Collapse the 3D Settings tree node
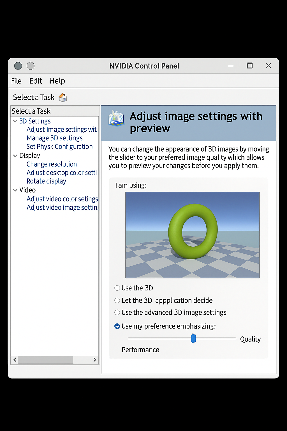 (x=15, y=121)
